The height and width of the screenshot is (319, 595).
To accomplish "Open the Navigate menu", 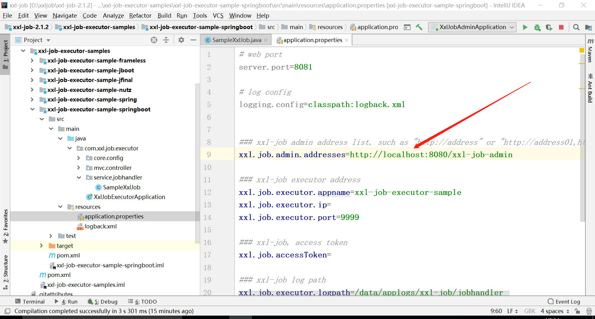I will 64,15.
